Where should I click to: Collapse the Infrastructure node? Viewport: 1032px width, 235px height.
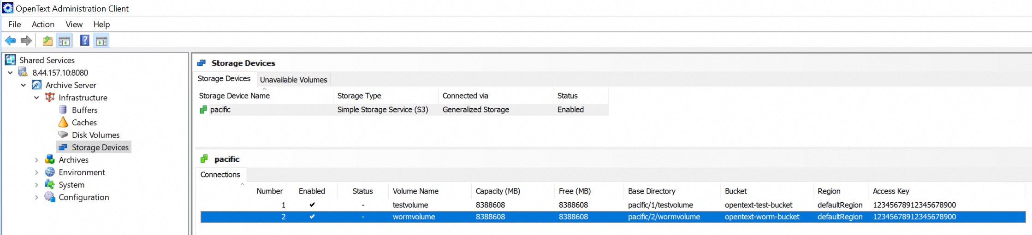(x=36, y=98)
